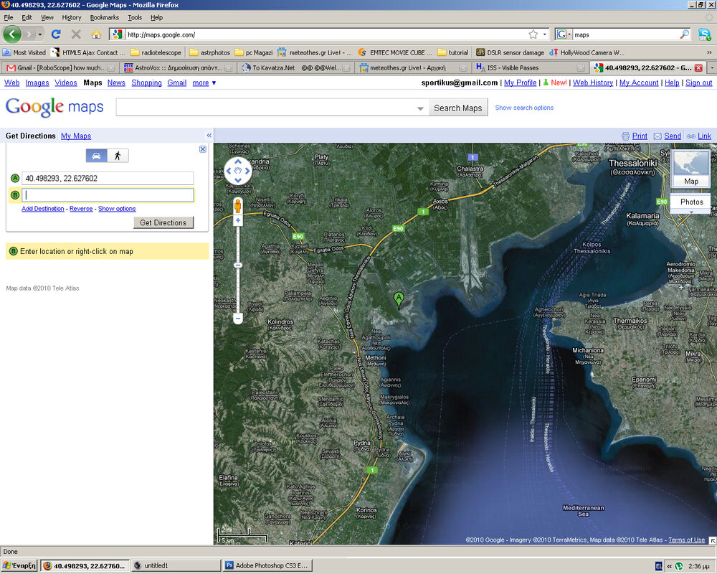Select the driving directions car icon
Image resolution: width=717 pixels, height=574 pixels.
coord(96,156)
